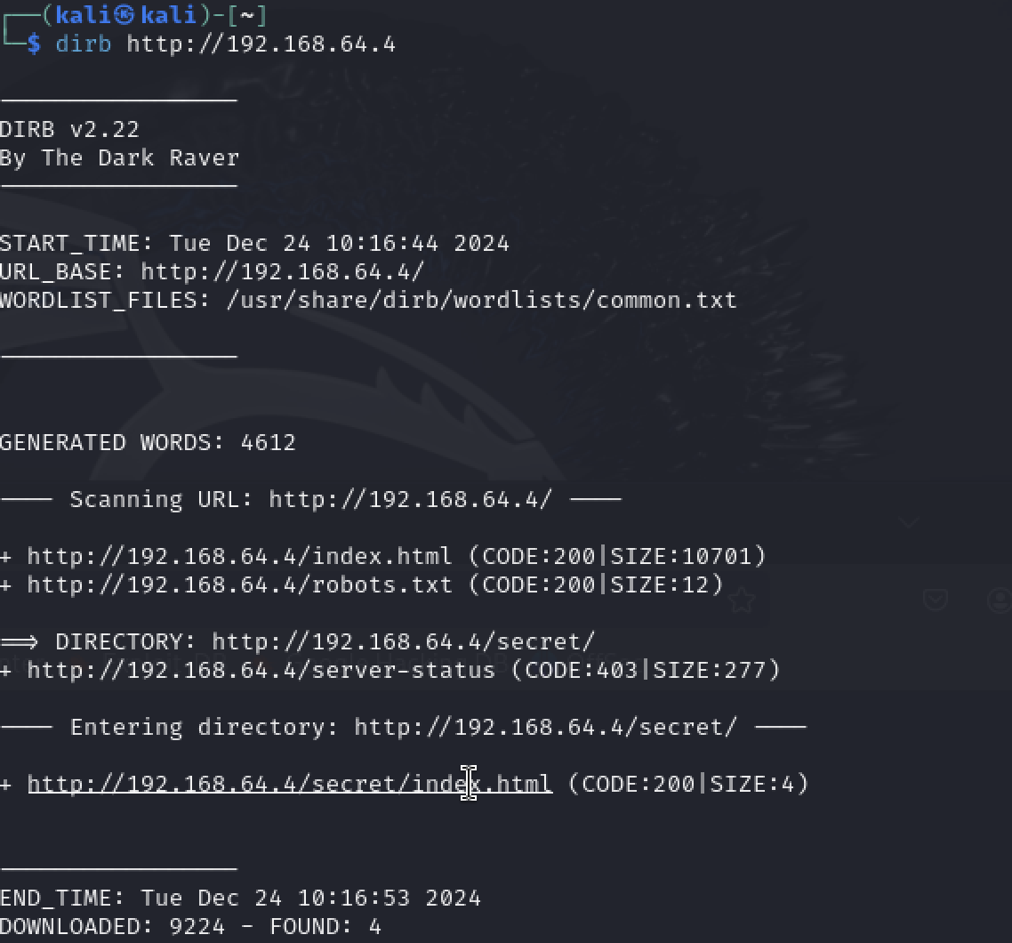
Task: Click the faint chevron above the star icon
Action: (x=909, y=523)
